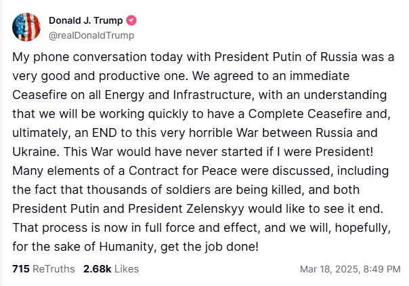Click the sentence "This War would have never started"
Screen dimensions: 409x286
163,152
